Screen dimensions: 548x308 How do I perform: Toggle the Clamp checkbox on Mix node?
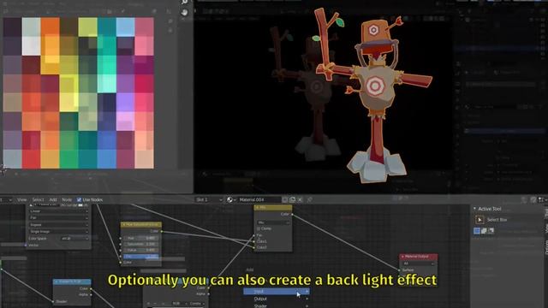tap(259, 228)
